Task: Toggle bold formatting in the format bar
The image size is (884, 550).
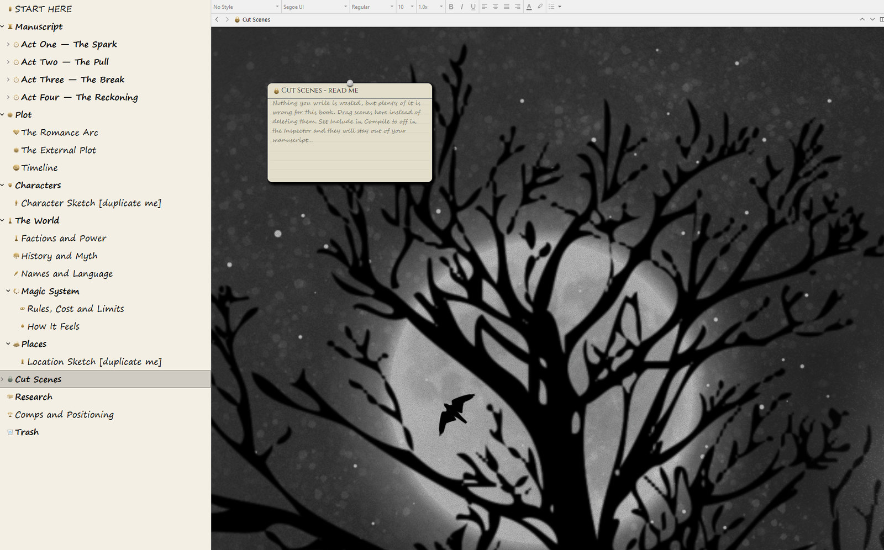Action: tap(451, 7)
